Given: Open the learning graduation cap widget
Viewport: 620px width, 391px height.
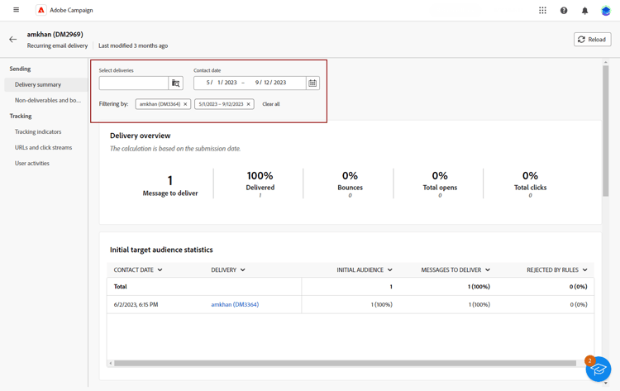Looking at the screenshot, I should tap(599, 369).
